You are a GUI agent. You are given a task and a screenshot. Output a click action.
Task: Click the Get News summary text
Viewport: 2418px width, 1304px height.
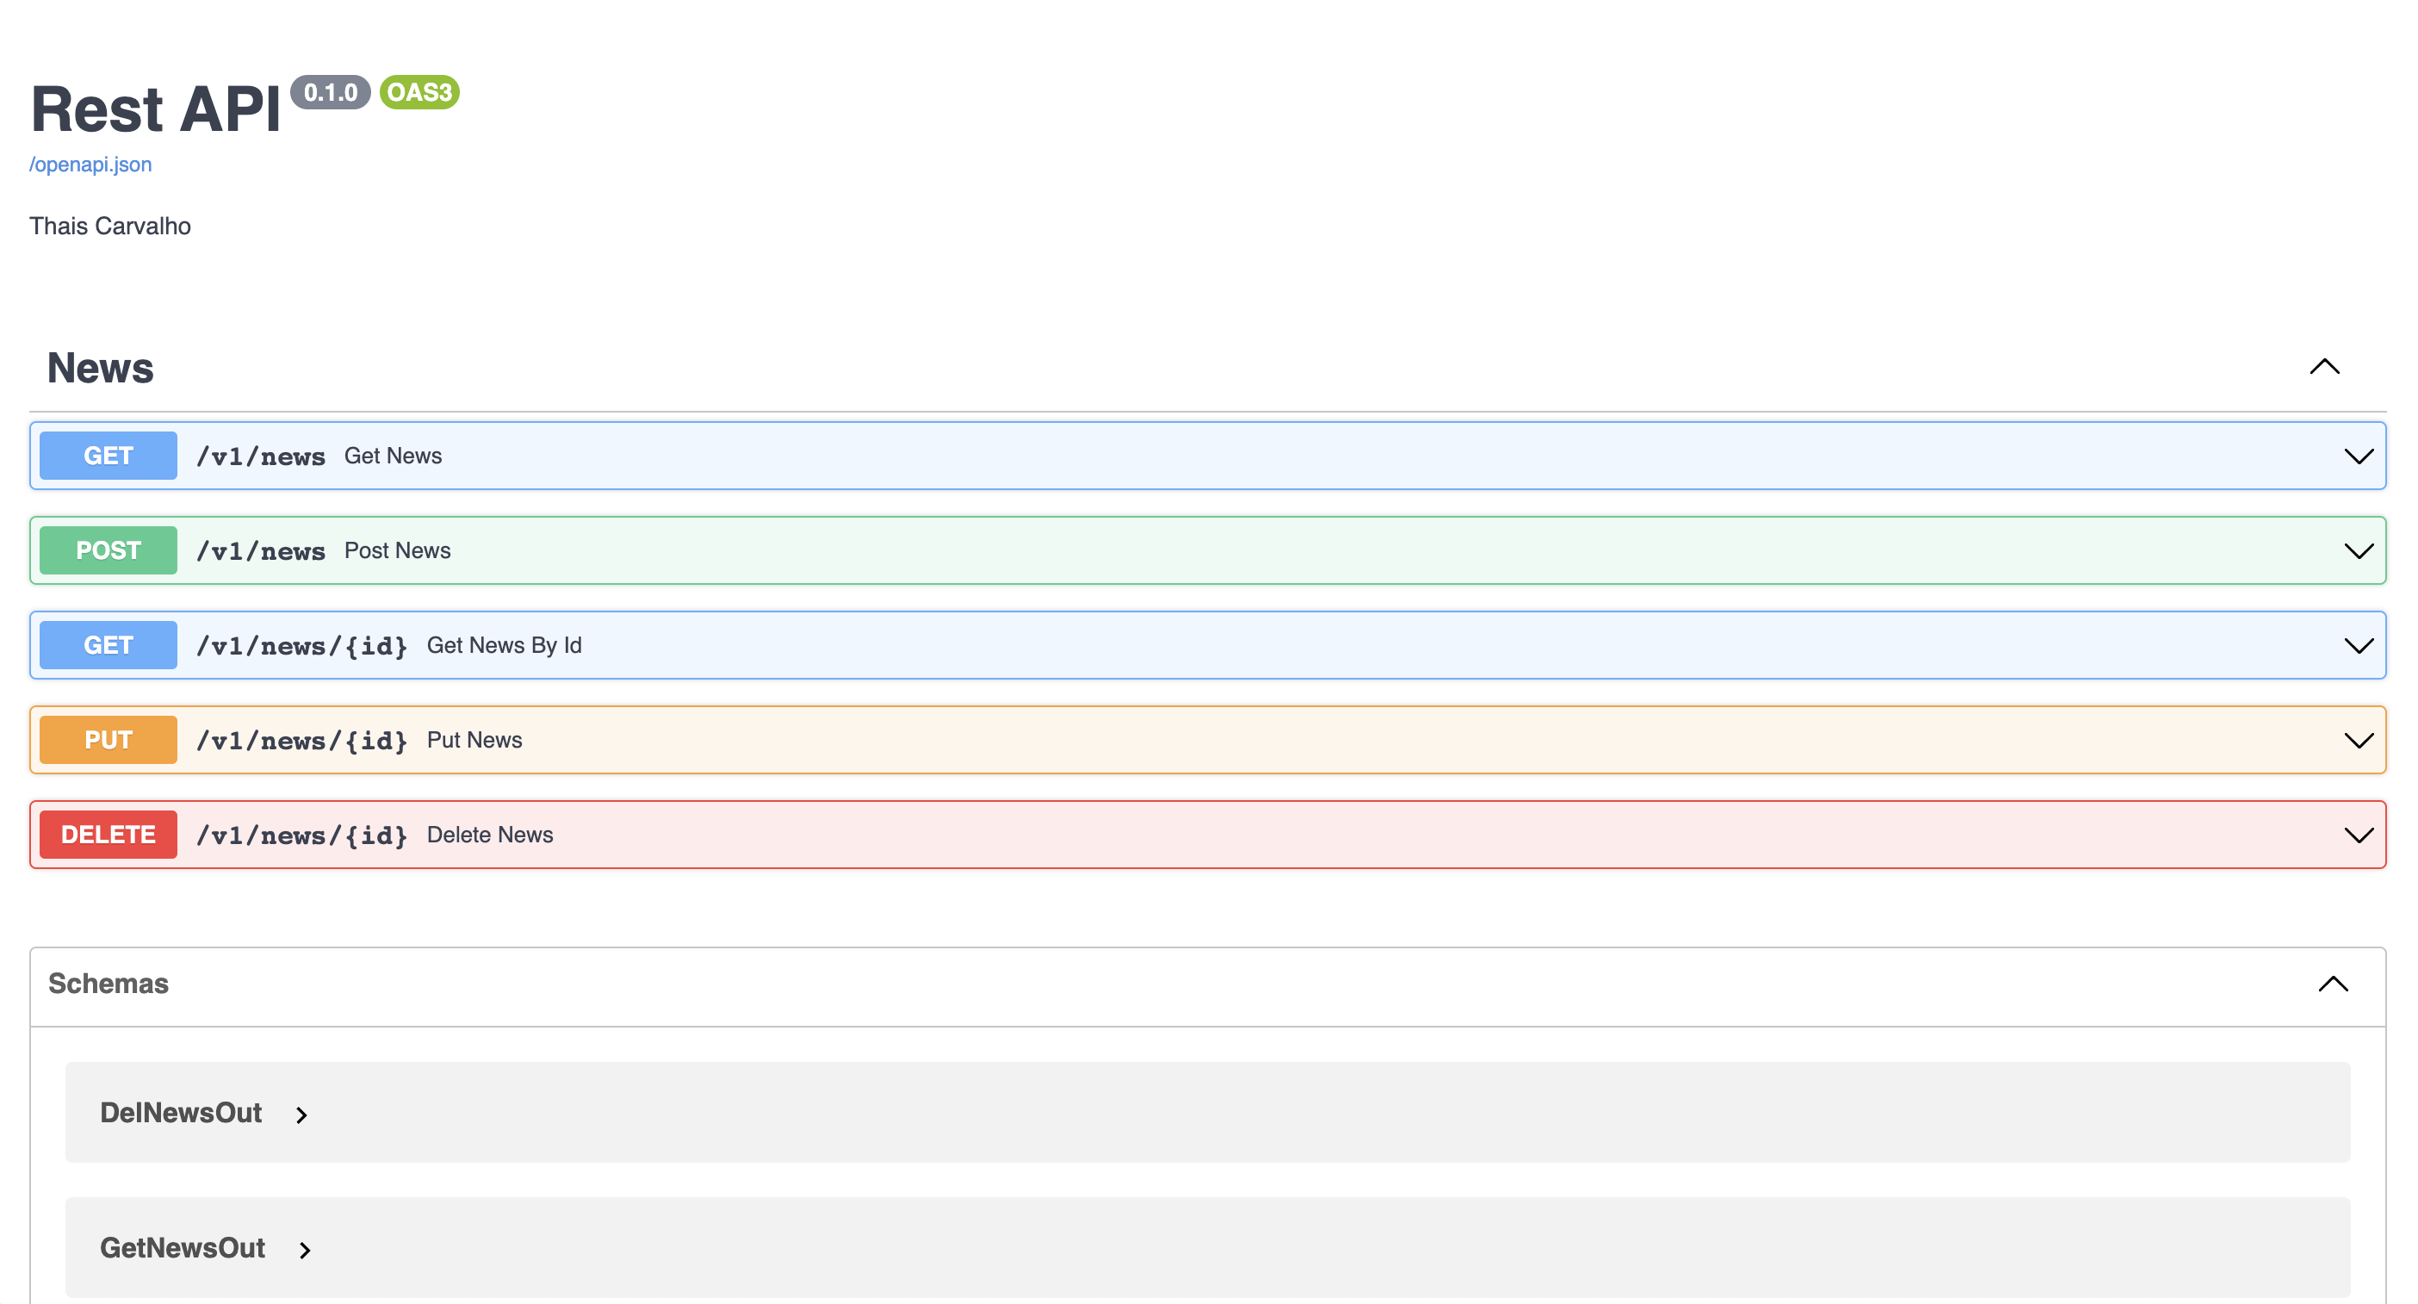[x=393, y=456]
